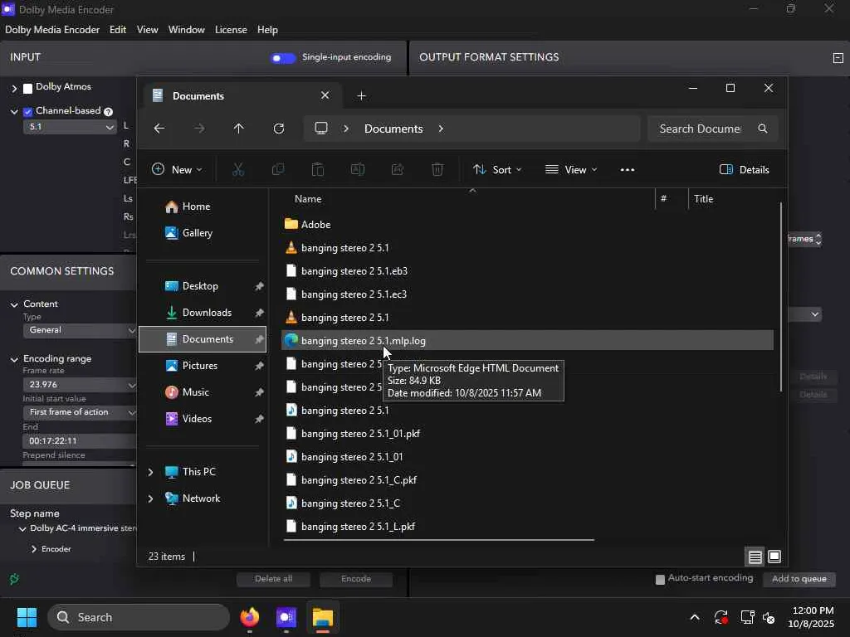Go up one folder level arrow

(x=238, y=129)
